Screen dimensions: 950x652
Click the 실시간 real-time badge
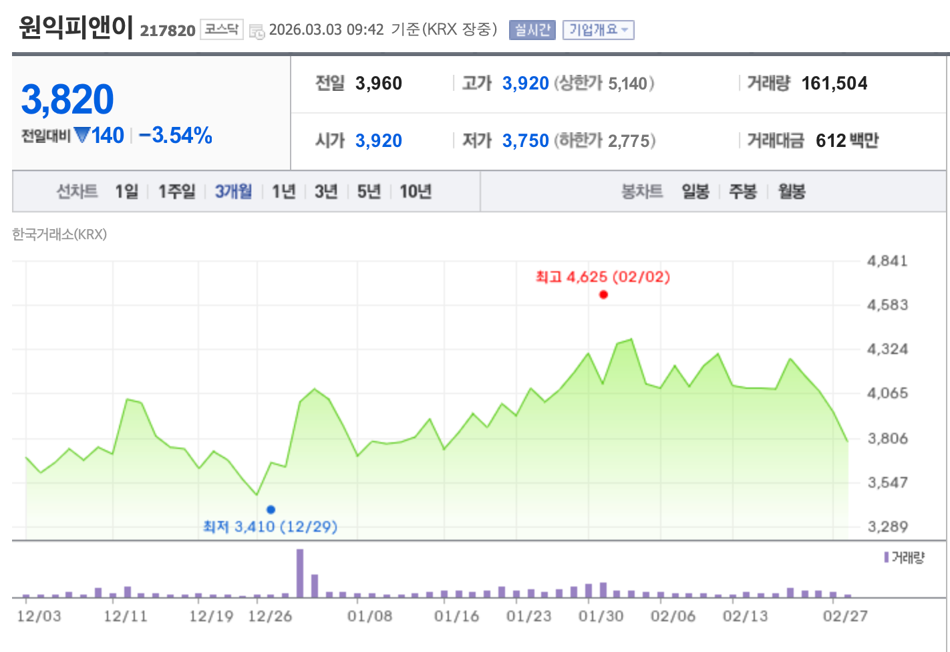coord(532,30)
